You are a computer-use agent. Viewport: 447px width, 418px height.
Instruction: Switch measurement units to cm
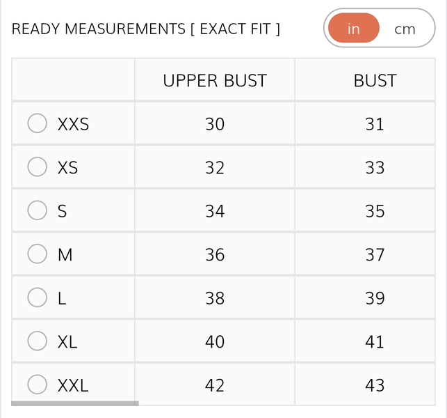click(x=405, y=29)
